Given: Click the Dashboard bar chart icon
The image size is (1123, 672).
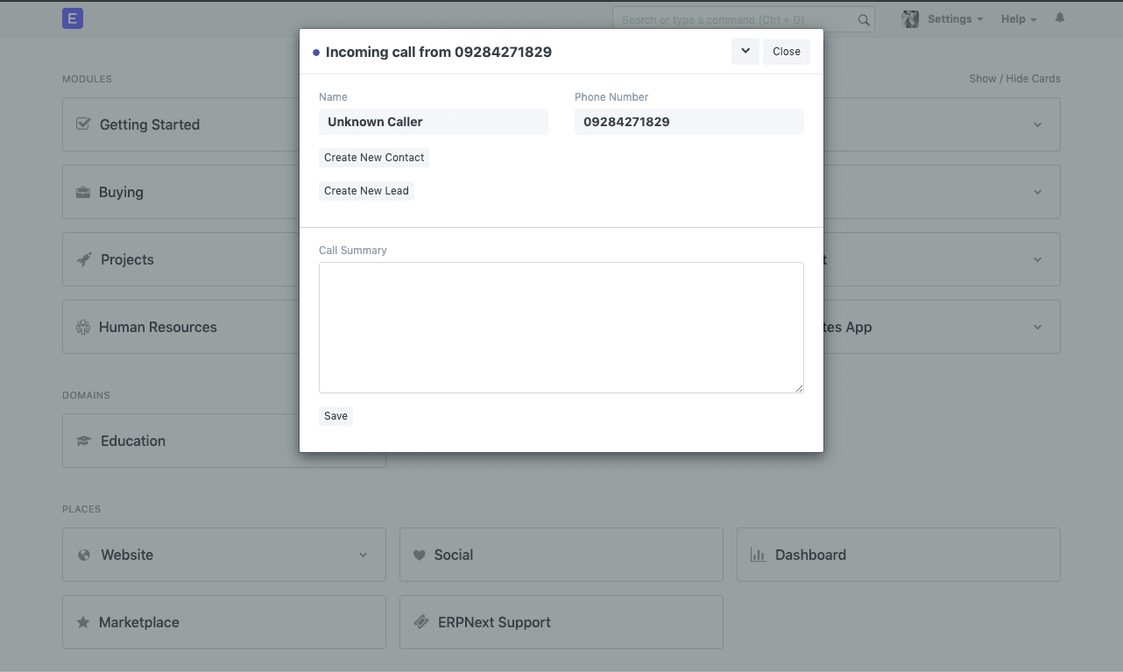Looking at the screenshot, I should coord(757,555).
